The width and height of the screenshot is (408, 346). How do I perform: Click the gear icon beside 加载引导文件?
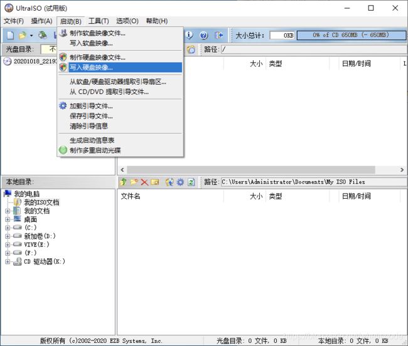tap(63, 106)
